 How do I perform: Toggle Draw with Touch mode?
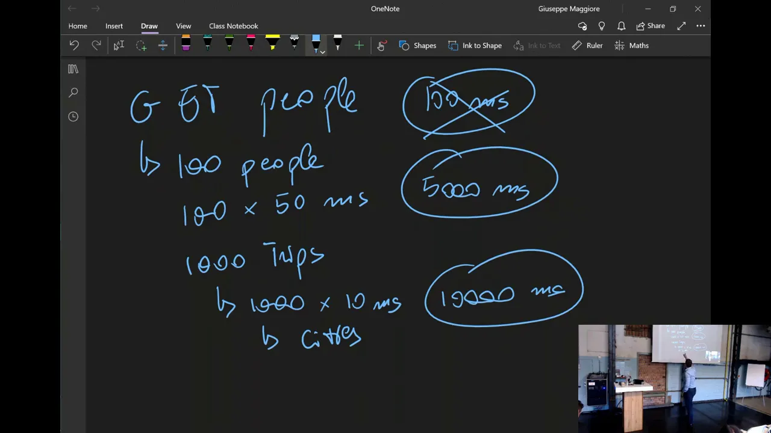click(381, 45)
